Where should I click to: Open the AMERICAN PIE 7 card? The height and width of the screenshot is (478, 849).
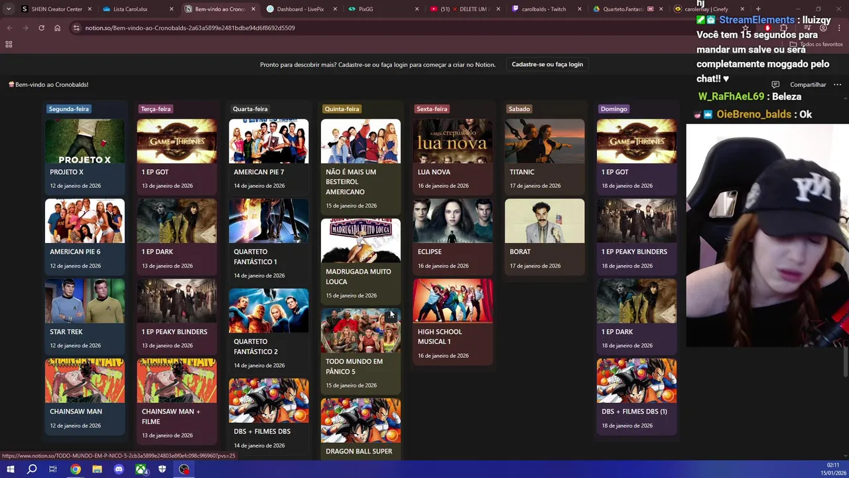tap(269, 156)
